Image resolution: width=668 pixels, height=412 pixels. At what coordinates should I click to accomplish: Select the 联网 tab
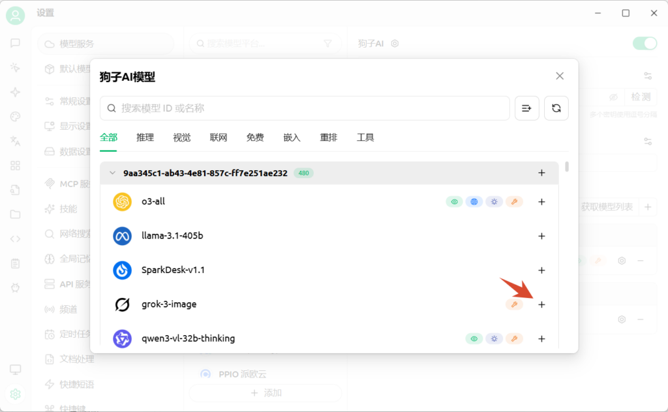tap(218, 138)
